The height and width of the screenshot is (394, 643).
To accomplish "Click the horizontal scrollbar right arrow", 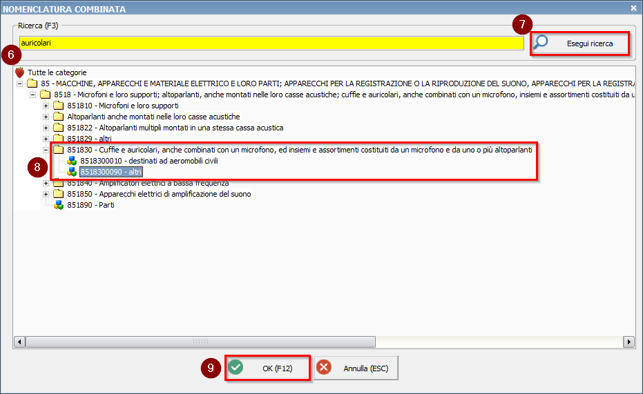I will tap(628, 342).
